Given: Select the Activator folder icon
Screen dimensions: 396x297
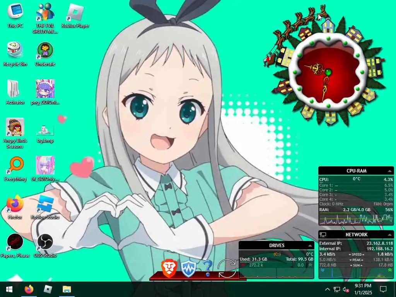Looking at the screenshot, I should (15, 92).
